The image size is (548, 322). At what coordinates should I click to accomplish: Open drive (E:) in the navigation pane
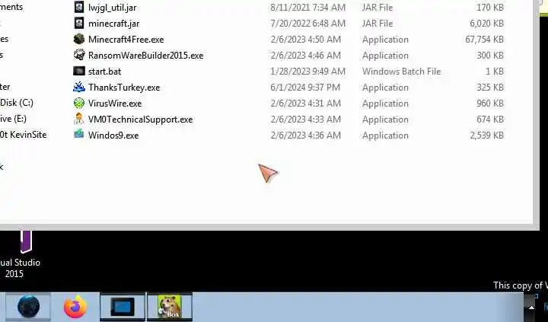coord(13,119)
